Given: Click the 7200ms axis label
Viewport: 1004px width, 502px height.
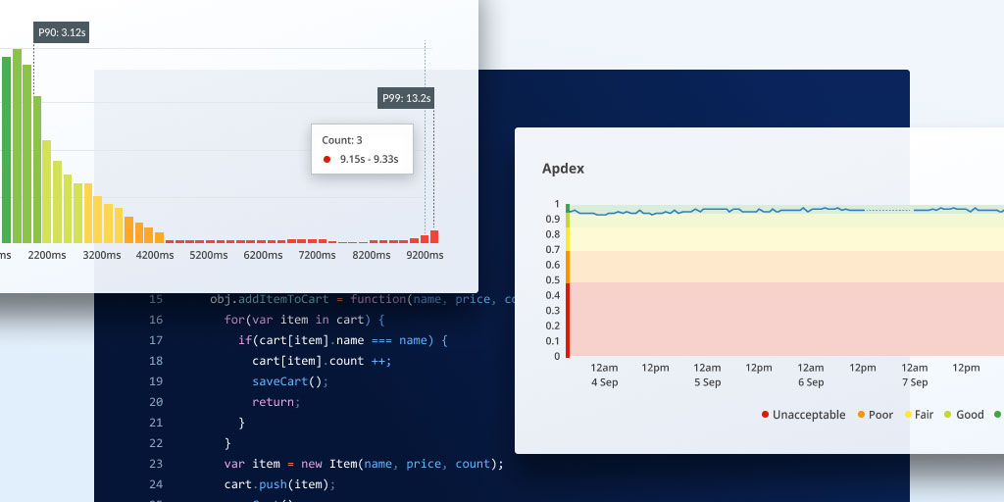Looking at the screenshot, I should click(317, 255).
